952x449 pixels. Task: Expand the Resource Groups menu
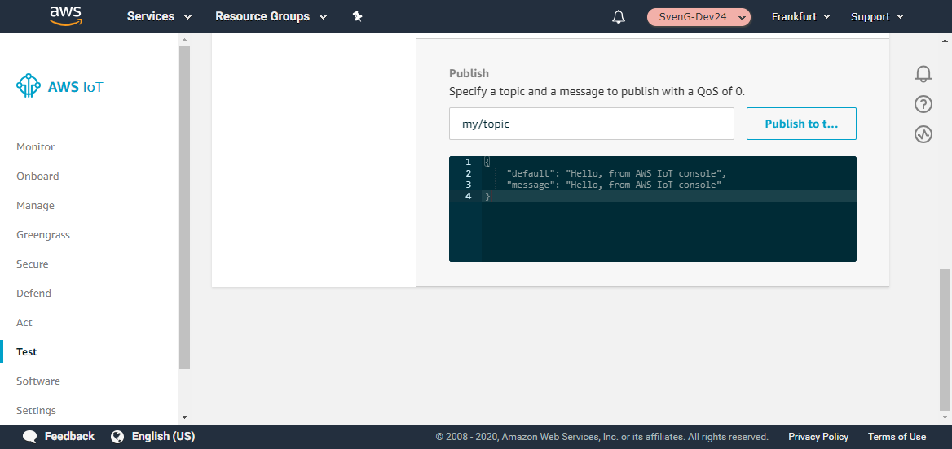[x=271, y=17]
